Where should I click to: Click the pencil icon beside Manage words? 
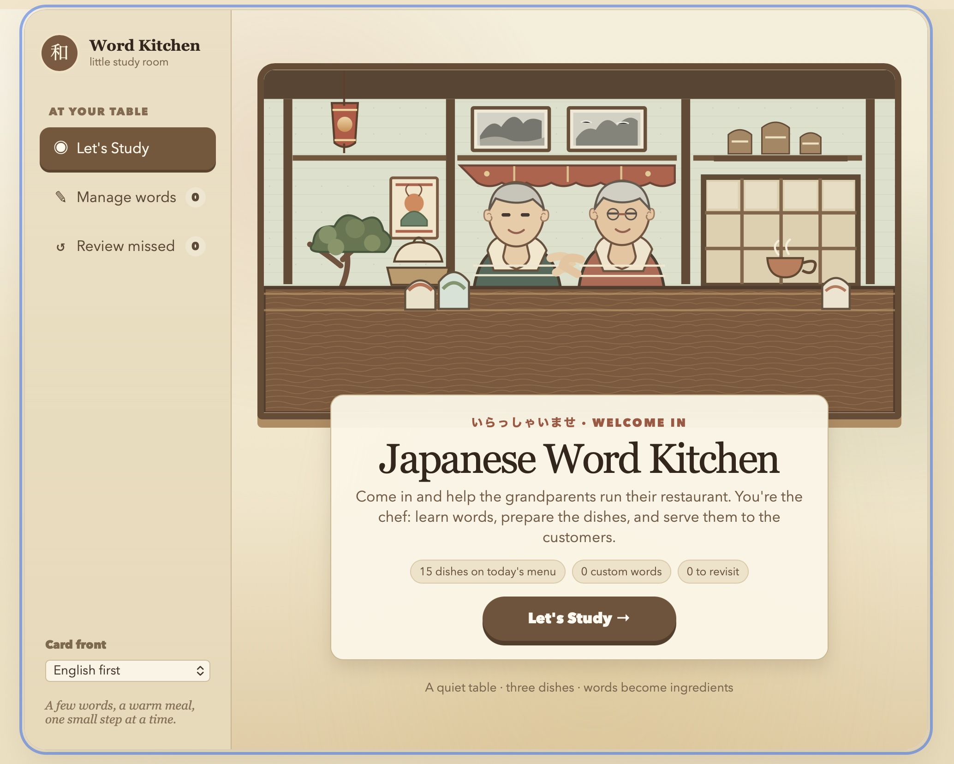[x=61, y=197]
